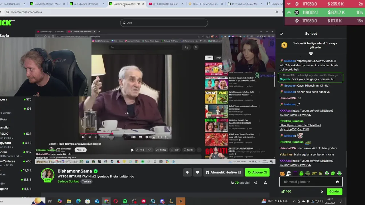Show hidden system tray icons chevron

coord(294,201)
